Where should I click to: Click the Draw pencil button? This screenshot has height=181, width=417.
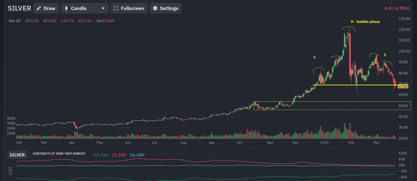[x=45, y=8]
